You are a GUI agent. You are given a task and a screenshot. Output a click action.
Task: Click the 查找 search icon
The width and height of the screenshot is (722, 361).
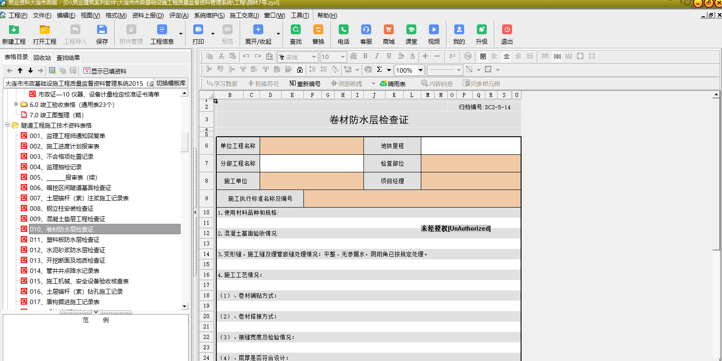[295, 30]
